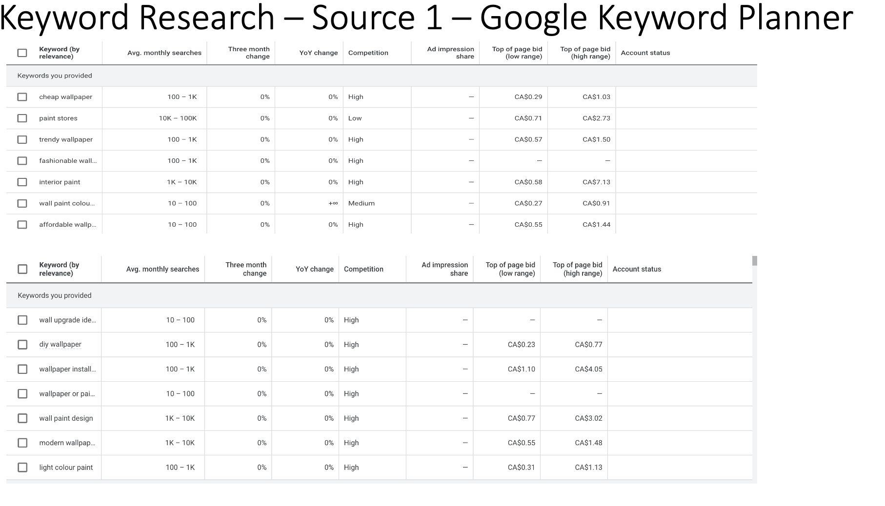The width and height of the screenshot is (885, 506).
Task: Click the 10K – 100K search volume cell
Action: pyautogui.click(x=178, y=118)
